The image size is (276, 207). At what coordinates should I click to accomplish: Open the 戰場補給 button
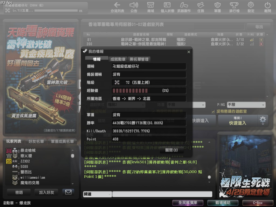223,203
